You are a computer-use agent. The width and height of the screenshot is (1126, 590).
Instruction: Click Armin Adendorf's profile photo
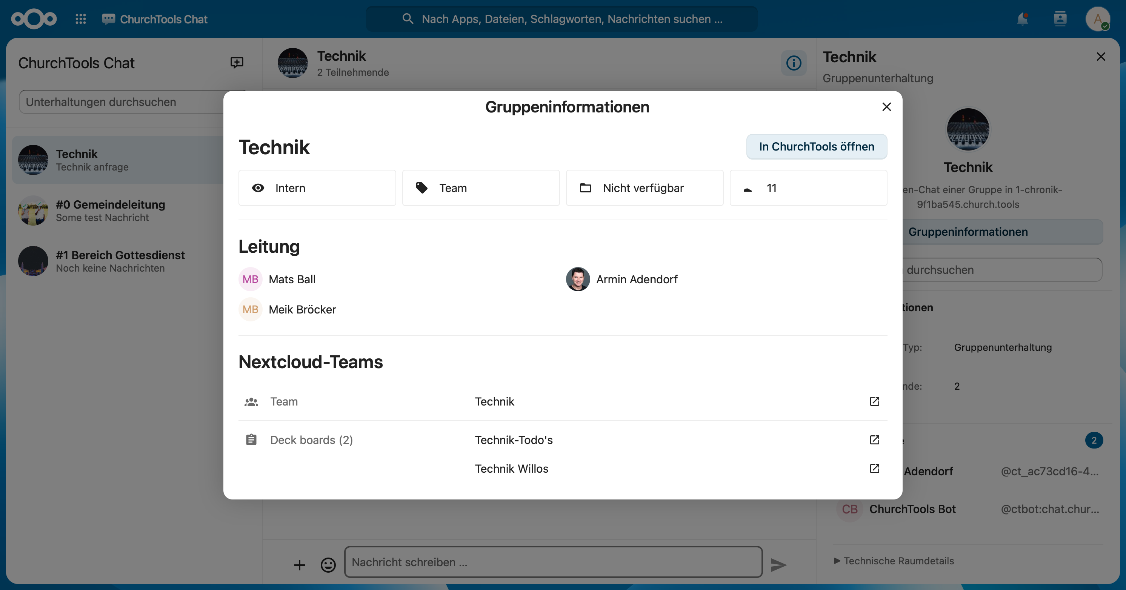[578, 279]
